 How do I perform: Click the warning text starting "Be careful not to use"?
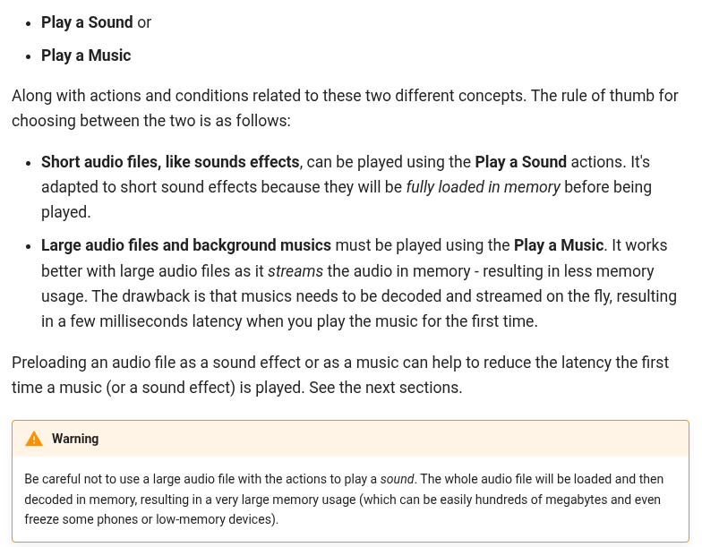(344, 500)
